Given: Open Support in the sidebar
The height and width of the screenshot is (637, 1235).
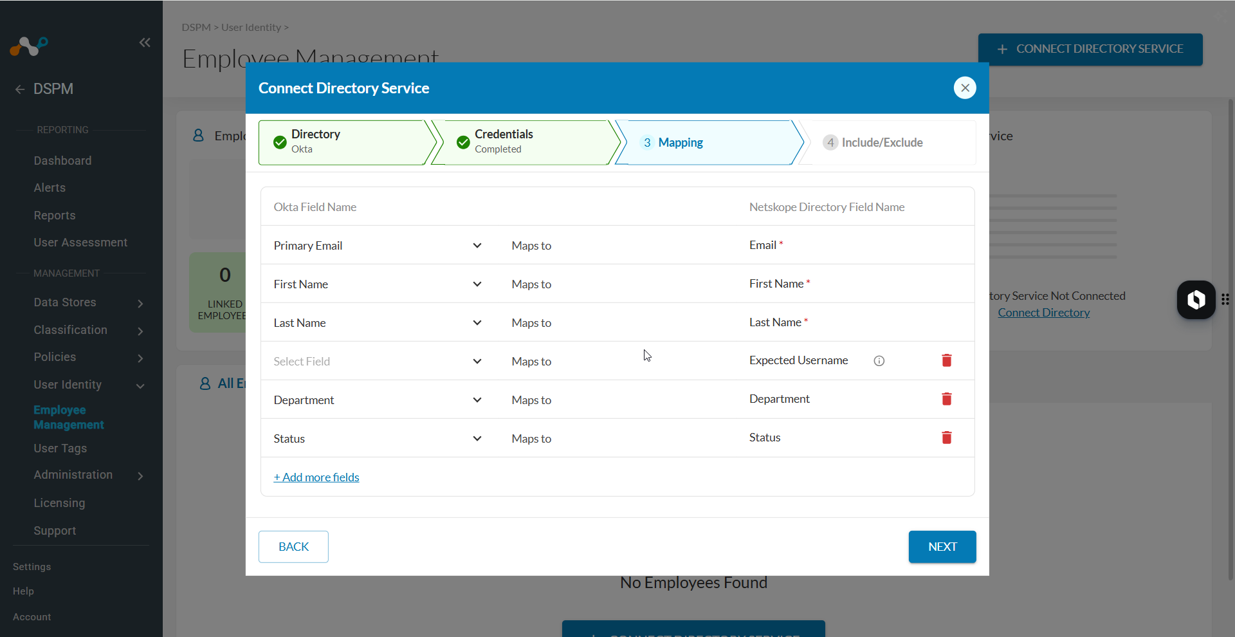Looking at the screenshot, I should click(55, 531).
